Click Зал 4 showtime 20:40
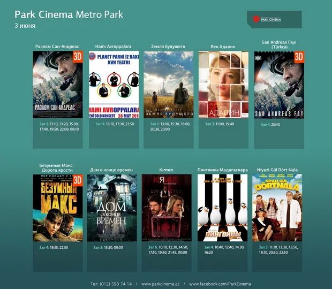 (270, 124)
